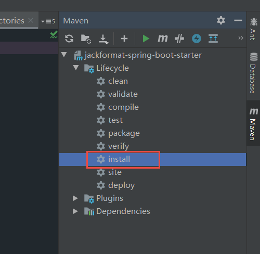This screenshot has height=254, width=260.
Task: Execute Maven goal 'm' icon
Action: coord(163,39)
